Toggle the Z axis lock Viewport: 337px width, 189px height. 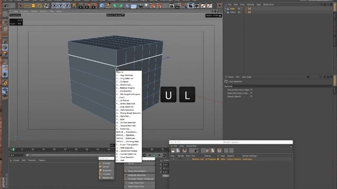tap(67, 6)
